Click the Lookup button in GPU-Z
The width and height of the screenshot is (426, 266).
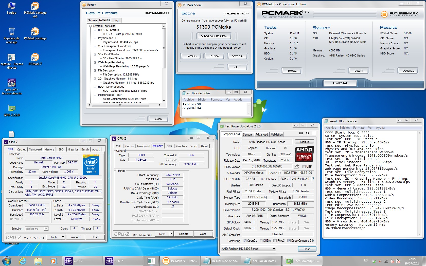(304, 142)
